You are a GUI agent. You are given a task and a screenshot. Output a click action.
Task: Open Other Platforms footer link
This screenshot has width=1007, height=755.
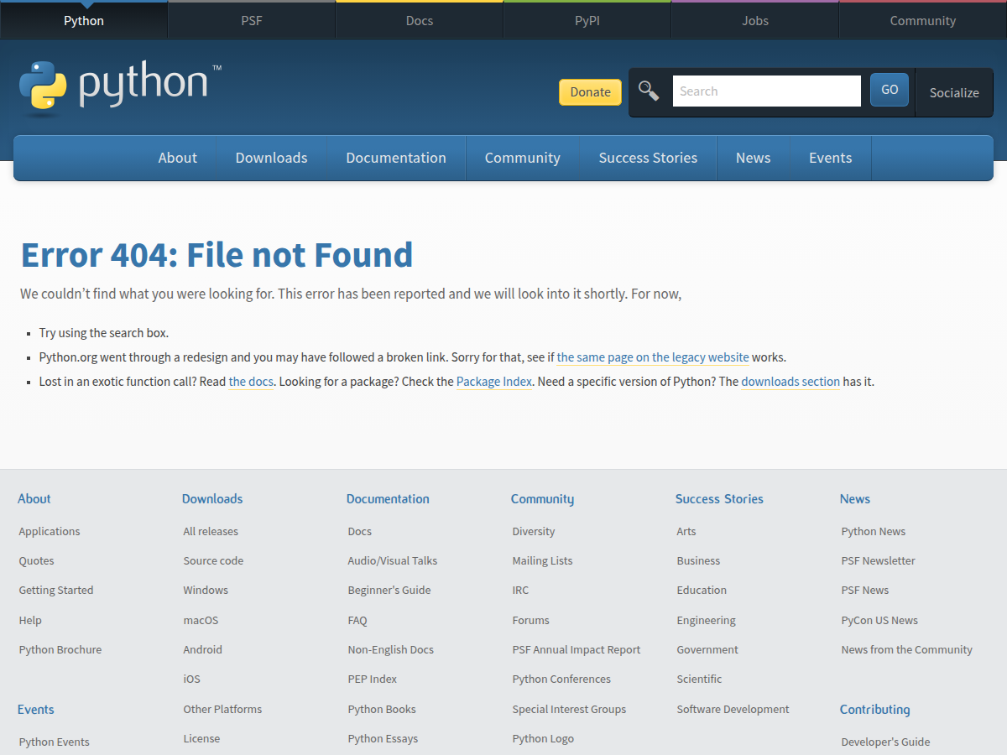222,709
